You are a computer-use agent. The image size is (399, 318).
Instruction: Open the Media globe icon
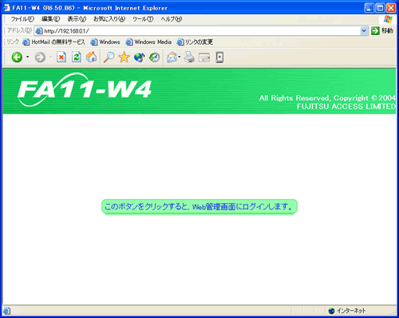pyautogui.click(x=140, y=58)
